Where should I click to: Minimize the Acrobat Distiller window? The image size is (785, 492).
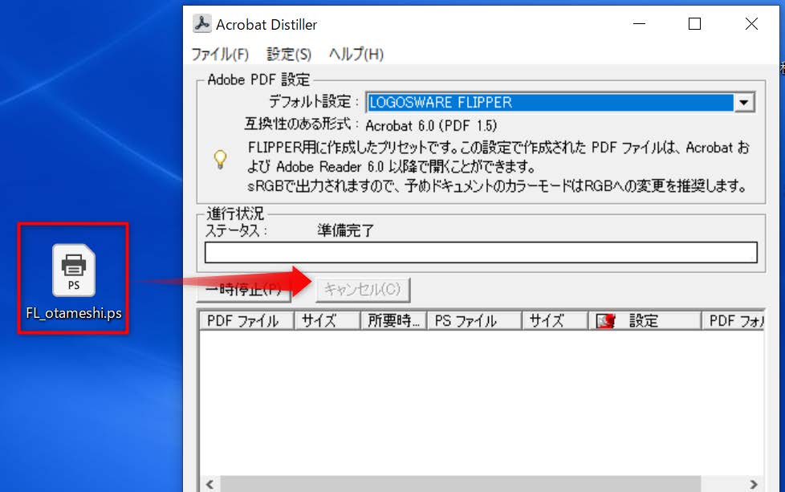[639, 23]
